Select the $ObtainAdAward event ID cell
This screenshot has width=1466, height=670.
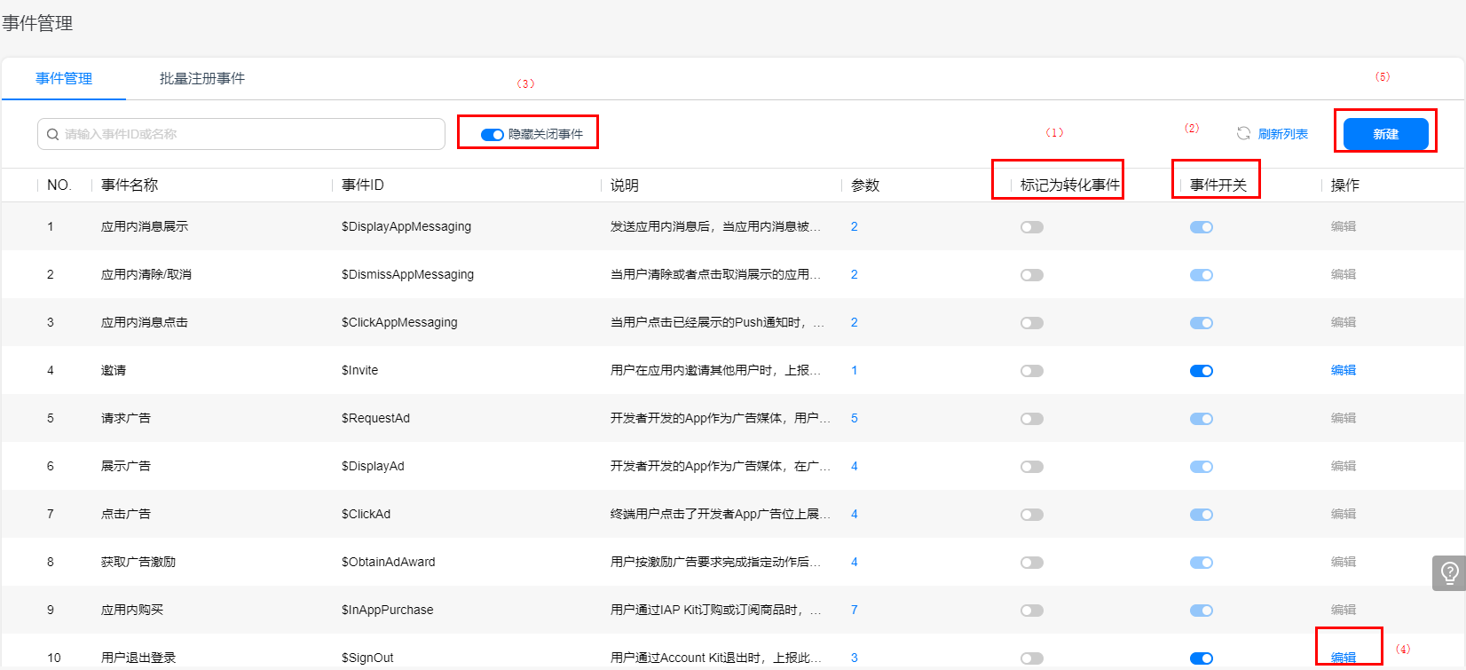389,562
